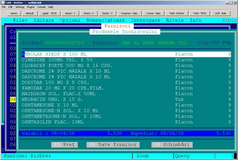This screenshot has width=238, height=160.
Task: Select NEOBACIN UNG. X 15 G. row
Action: pyautogui.click(x=126, y=99)
